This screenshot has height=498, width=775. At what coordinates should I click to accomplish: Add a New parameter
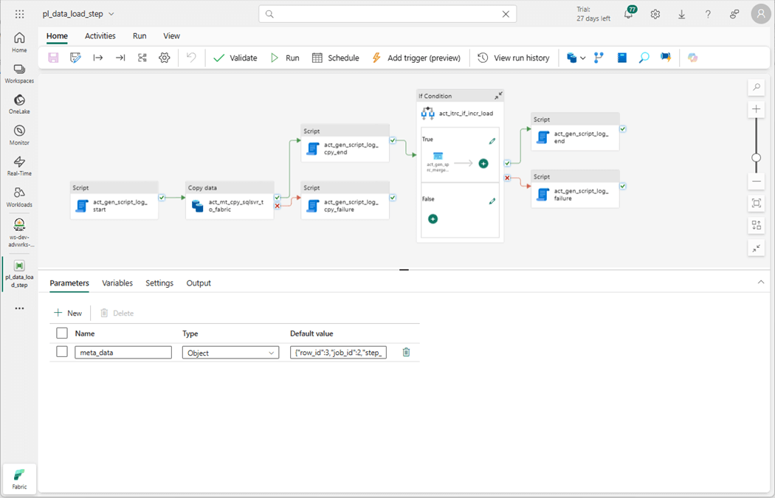[68, 313]
